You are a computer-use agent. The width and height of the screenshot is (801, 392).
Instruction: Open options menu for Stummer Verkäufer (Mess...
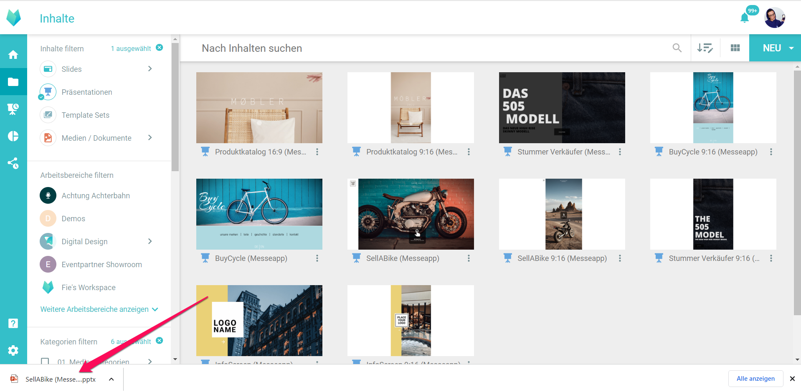point(620,152)
